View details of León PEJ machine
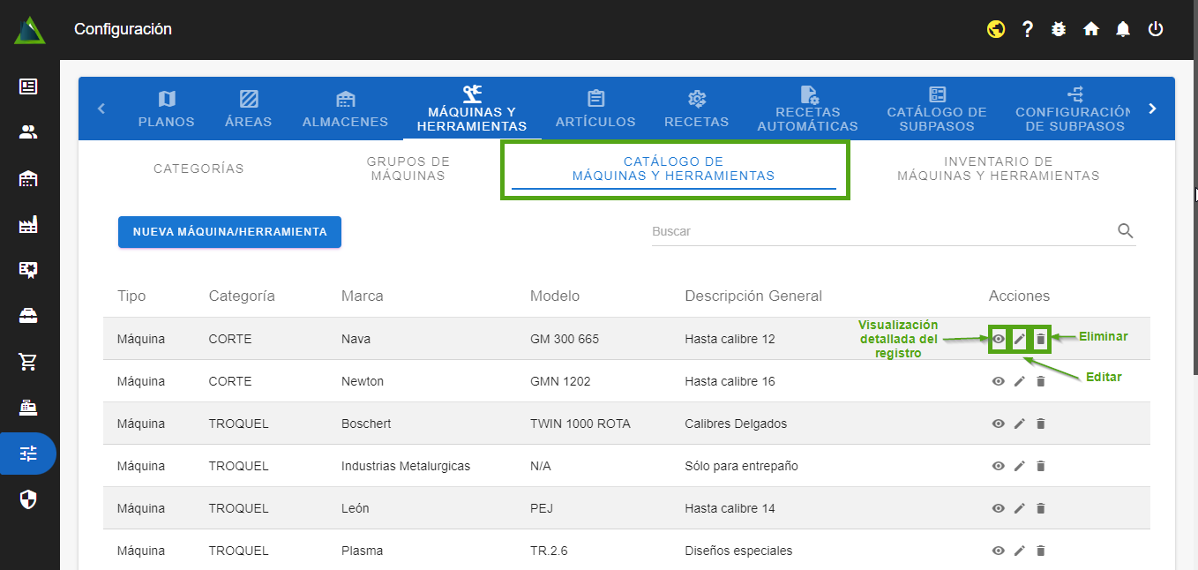1198x570 pixels. [998, 508]
